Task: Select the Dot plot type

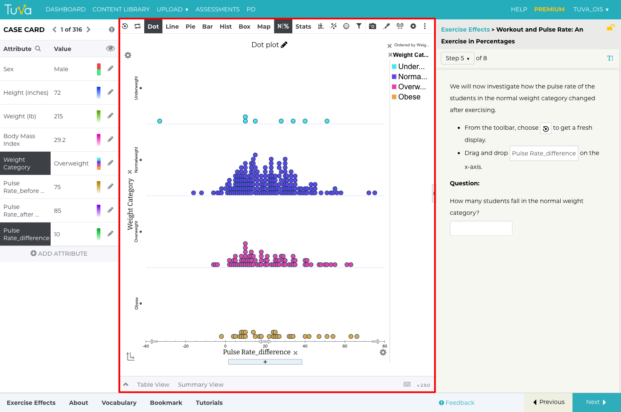Action: pyautogui.click(x=153, y=26)
